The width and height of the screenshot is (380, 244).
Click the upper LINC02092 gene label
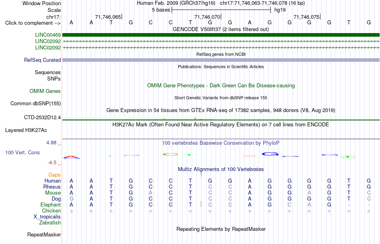[x=48, y=41]
